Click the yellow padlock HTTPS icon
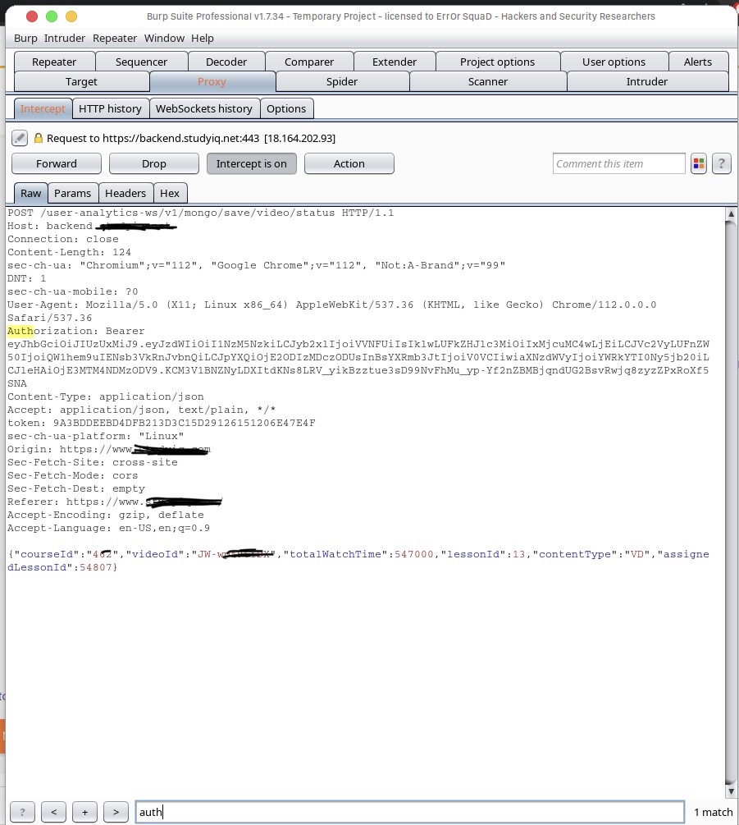Screen dimensions: 739x825 point(39,138)
